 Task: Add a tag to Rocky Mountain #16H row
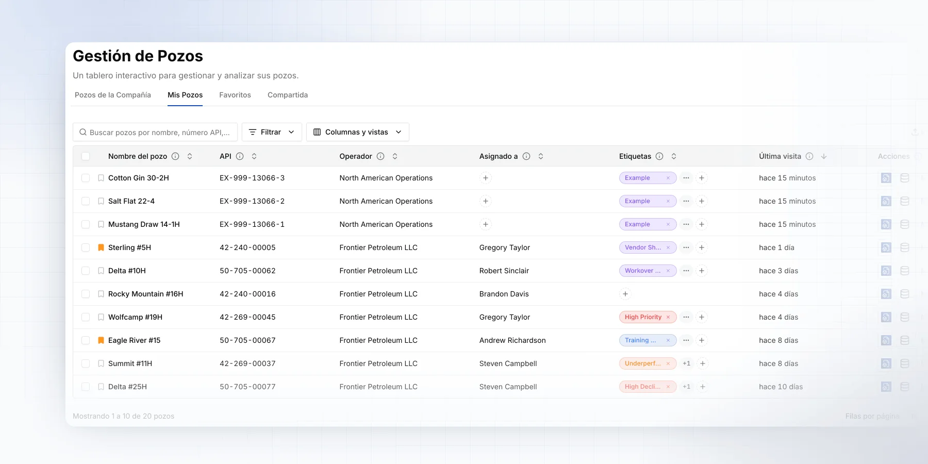(625, 294)
